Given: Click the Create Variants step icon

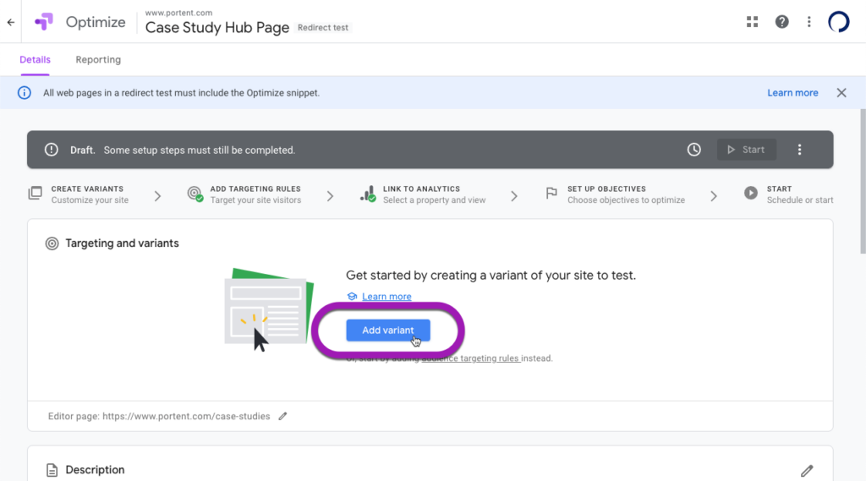Looking at the screenshot, I should [36, 194].
